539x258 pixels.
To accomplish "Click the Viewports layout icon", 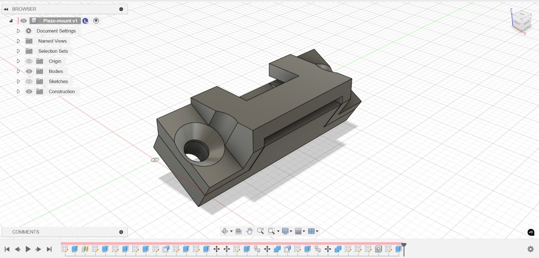I will (x=311, y=231).
